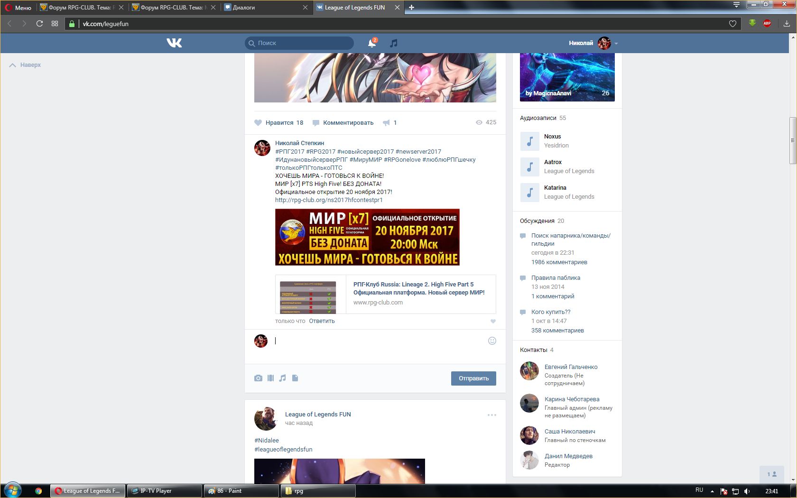Image resolution: width=797 pixels, height=498 pixels.
Task: Open the post options three-dot menu
Action: 492,415
